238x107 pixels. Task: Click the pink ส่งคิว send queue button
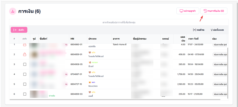click(x=19, y=30)
